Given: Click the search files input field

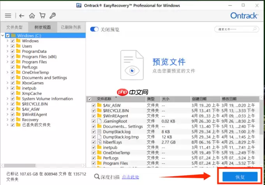Looking at the screenshot, I should [x=236, y=29].
